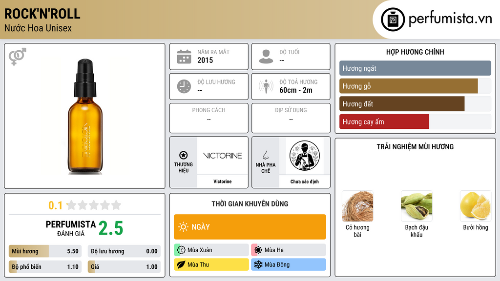Click the Độ phổ biến 1.10 score bar
Viewport: 500px width, 281px height.
click(45, 267)
